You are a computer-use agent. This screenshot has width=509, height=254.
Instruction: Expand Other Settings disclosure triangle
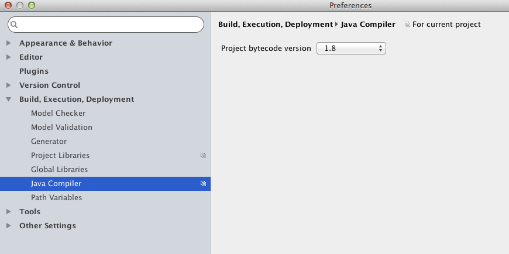point(9,225)
